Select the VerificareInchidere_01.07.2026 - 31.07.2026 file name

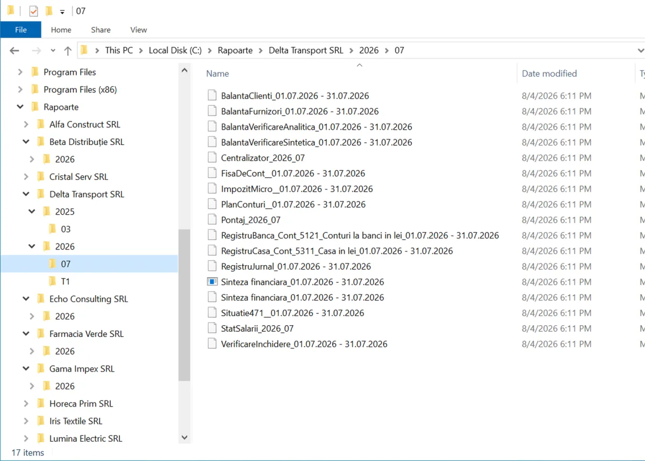coord(304,344)
